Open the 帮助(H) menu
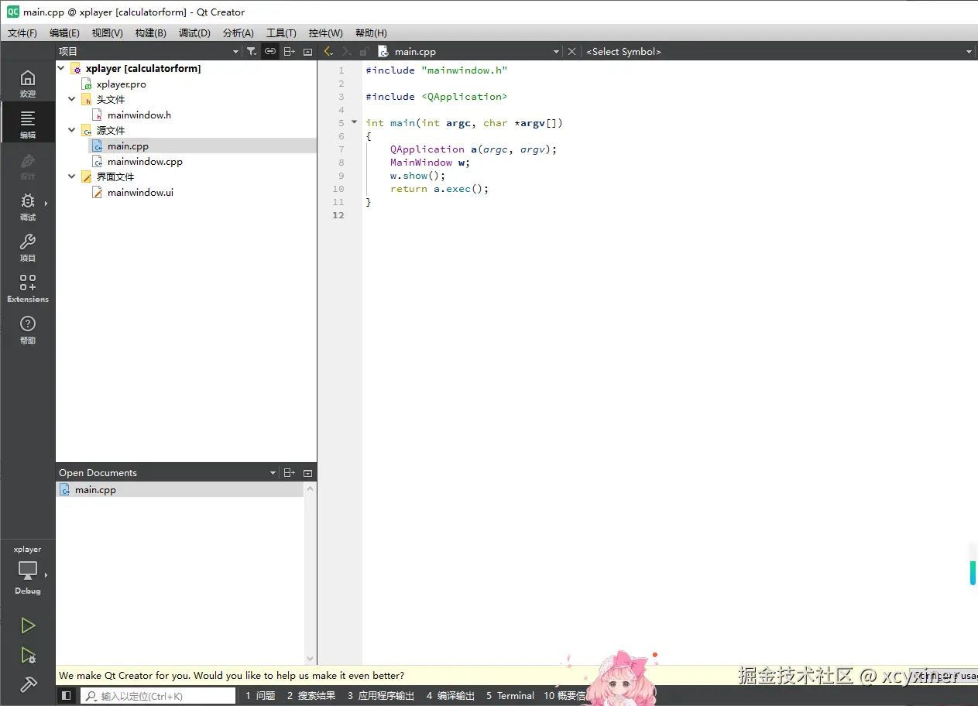The height and width of the screenshot is (706, 978). click(371, 33)
